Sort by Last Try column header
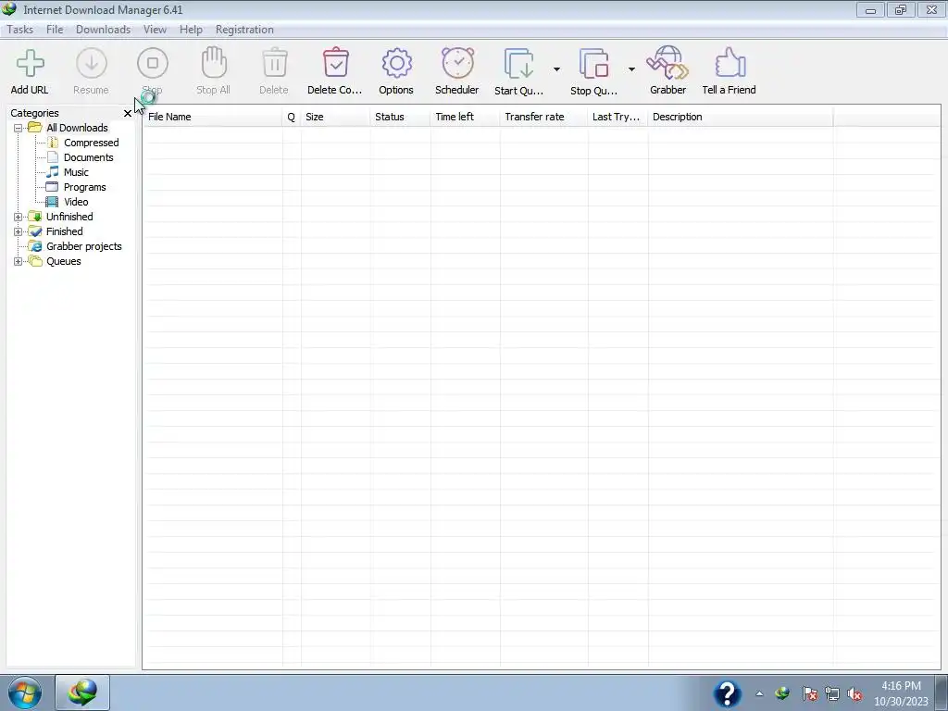 tap(617, 117)
